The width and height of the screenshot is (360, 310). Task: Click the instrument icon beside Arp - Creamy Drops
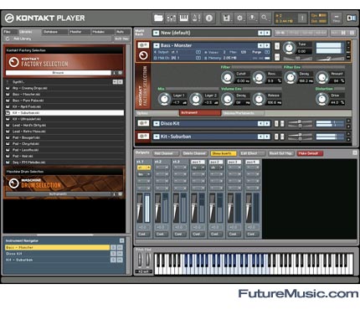pyautogui.click(x=8, y=88)
